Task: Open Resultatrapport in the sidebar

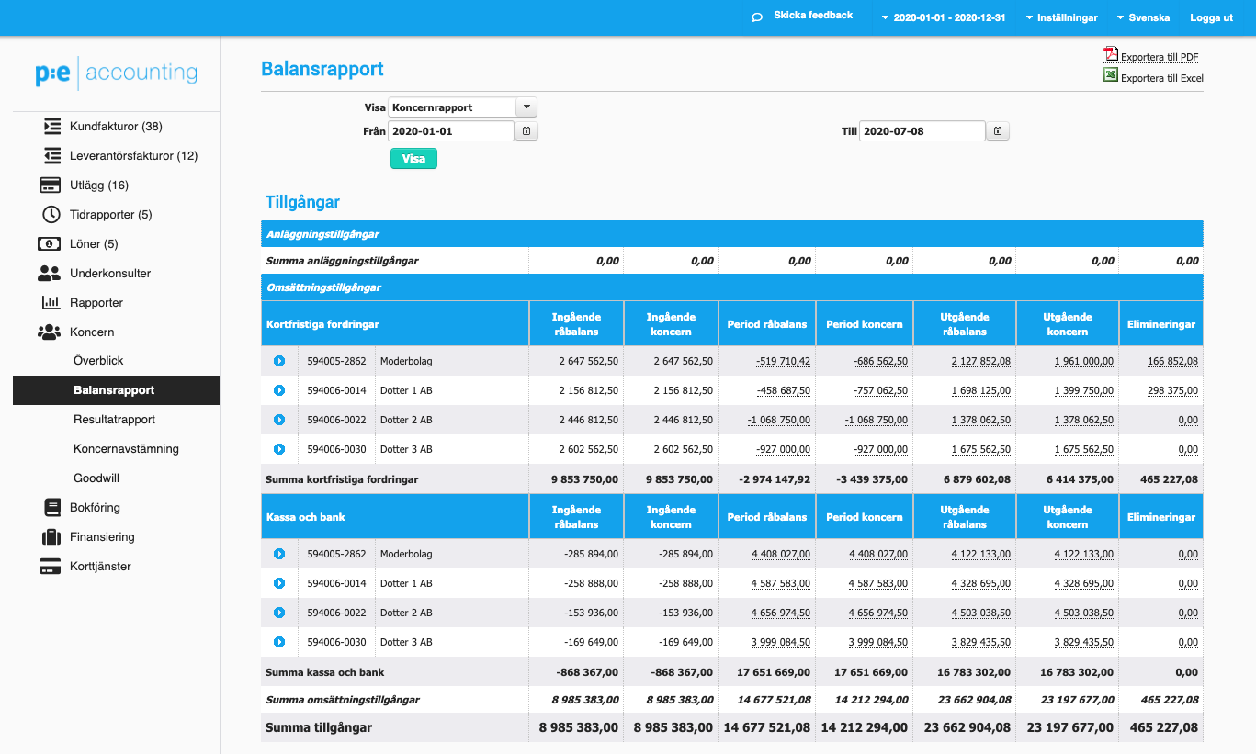Action: [114, 420]
